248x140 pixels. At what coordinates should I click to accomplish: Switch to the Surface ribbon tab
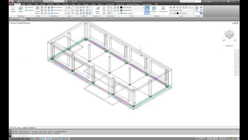click(30, 4)
